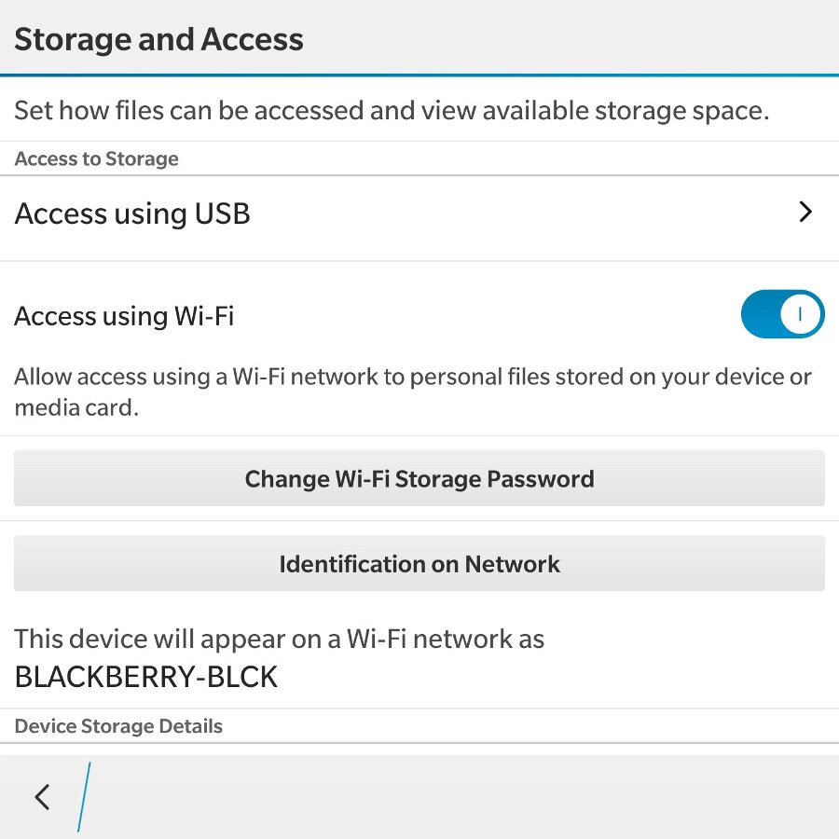The image size is (839, 839).
Task: Click the chevron beside Access using USB
Action: tap(805, 213)
